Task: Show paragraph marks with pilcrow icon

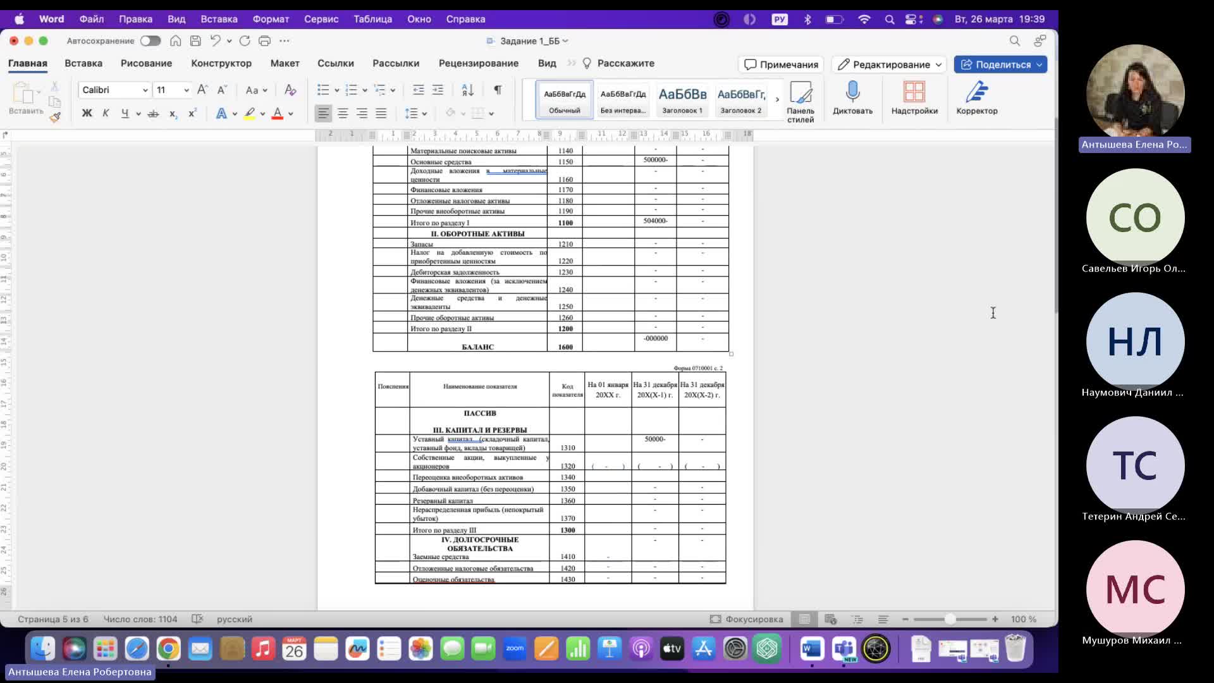Action: point(498,90)
